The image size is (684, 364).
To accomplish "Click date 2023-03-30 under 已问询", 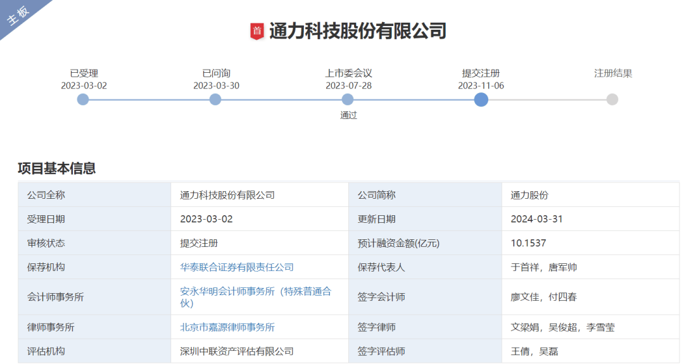I will (217, 86).
